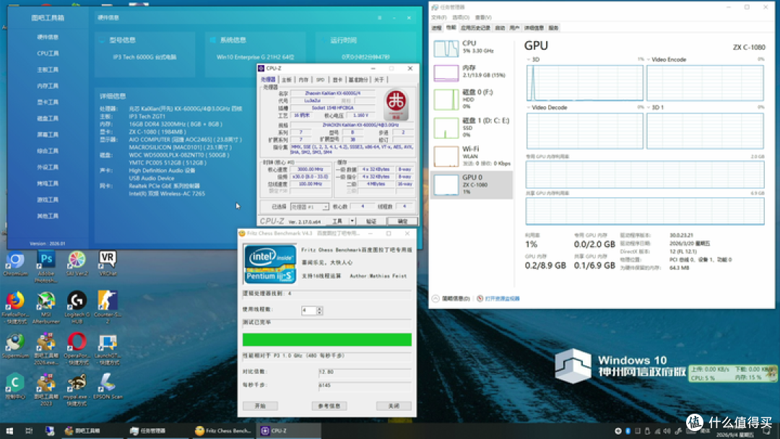Viewport: 780px width, 439px height.
Task: Open Logitech G HUB desktop icon
Action: tap(77, 308)
